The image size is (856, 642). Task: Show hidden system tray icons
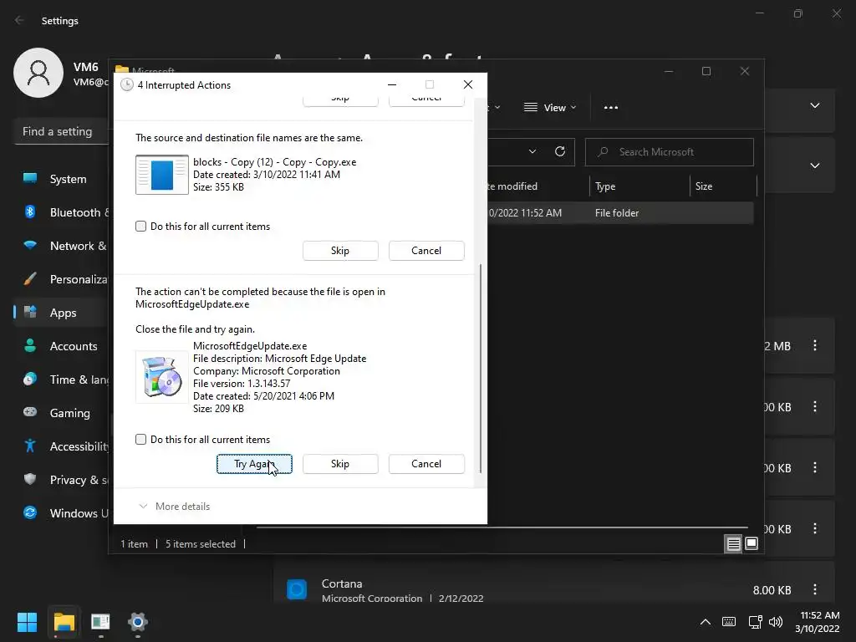[x=706, y=622]
